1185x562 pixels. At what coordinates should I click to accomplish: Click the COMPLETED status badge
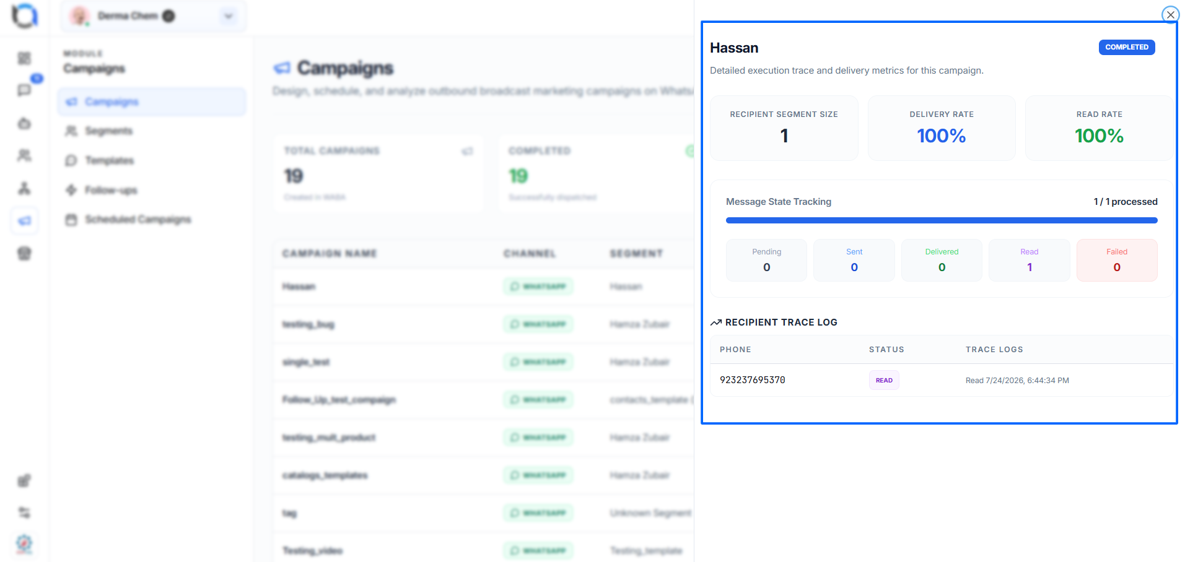tap(1126, 47)
